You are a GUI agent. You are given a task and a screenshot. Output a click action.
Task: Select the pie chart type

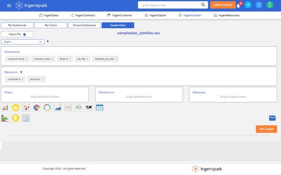[x=37, y=107]
